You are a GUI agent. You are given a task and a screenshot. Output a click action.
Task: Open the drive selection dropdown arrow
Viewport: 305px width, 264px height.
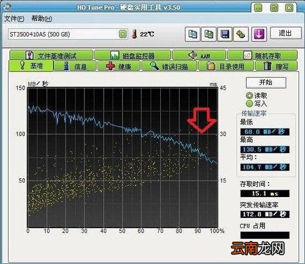tap(123, 34)
